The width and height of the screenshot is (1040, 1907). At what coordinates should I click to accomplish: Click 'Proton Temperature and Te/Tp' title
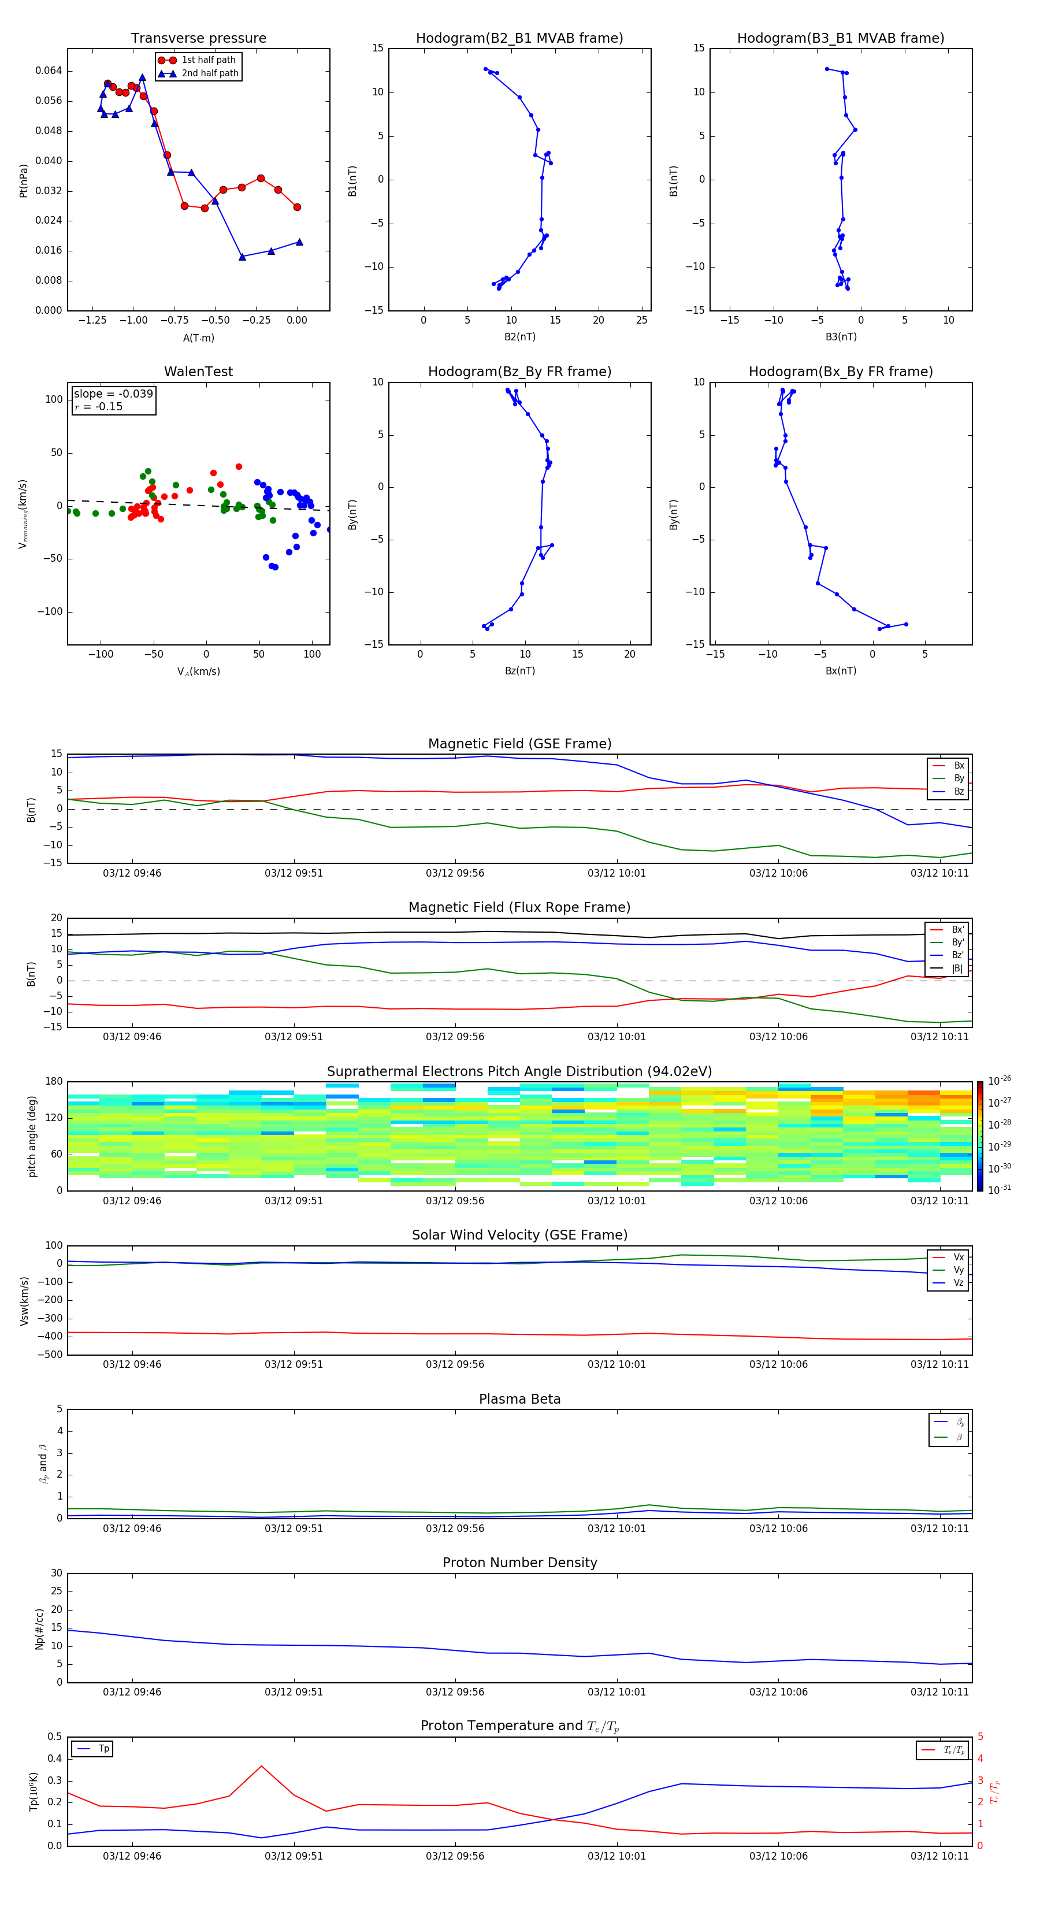click(x=519, y=1726)
